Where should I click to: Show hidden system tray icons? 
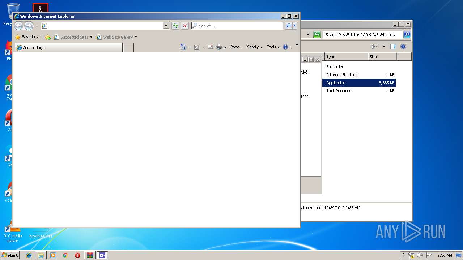coord(403,255)
